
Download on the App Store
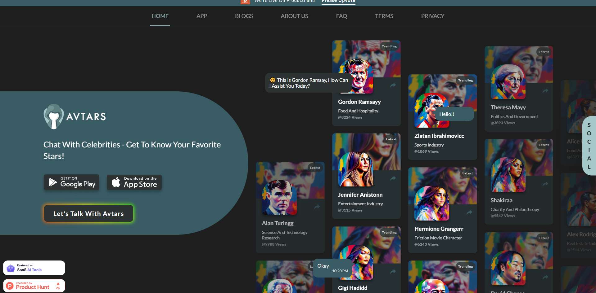pyautogui.click(x=134, y=182)
